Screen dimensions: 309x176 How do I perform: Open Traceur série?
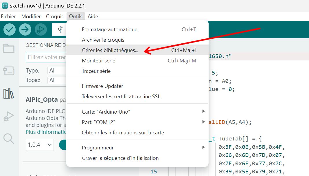[137, 71]
